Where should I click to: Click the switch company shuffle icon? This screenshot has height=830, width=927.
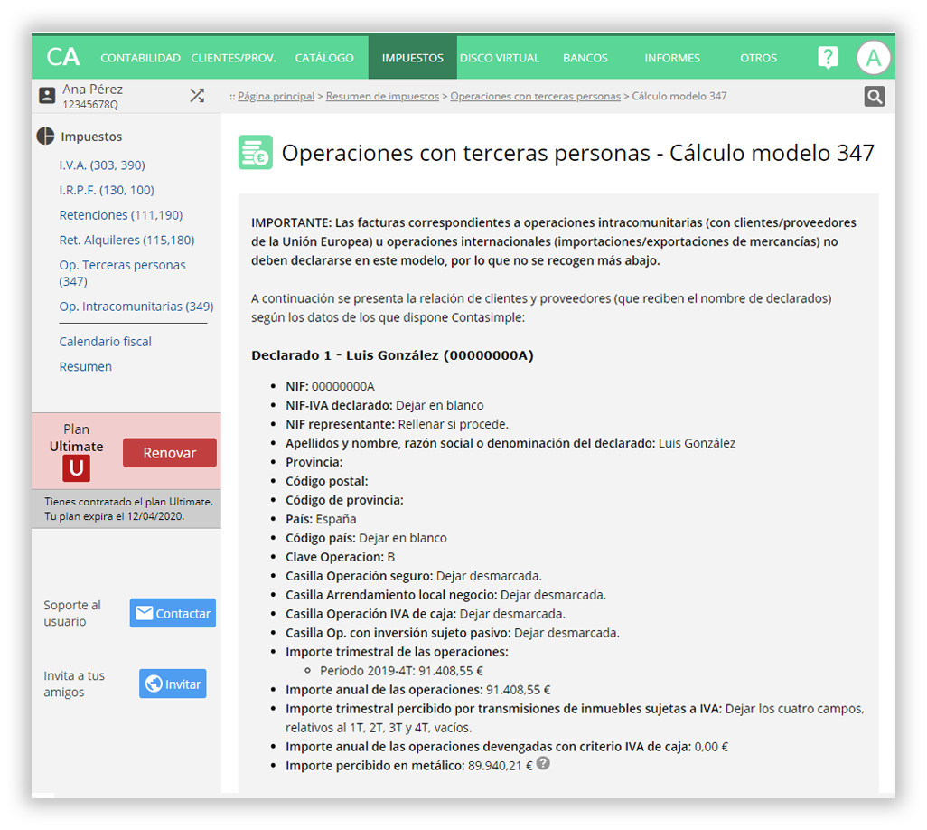click(x=196, y=96)
